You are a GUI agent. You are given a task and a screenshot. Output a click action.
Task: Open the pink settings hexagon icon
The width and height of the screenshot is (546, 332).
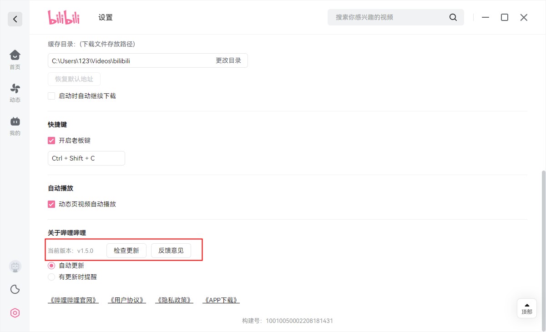tap(15, 313)
